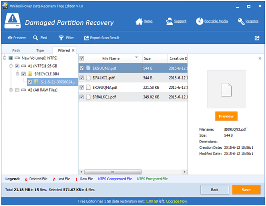Toggle the S-1-5-21 folder checkbox
Viewport: 266px width, 206px height.
30,82
